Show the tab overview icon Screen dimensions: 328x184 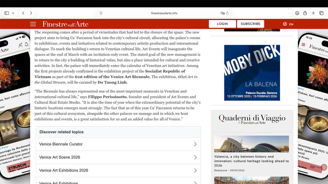[x=321, y=13]
